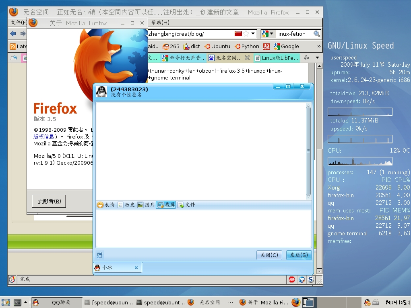
Task: Go forward with Firefox forward arrow
Action: pos(23,33)
